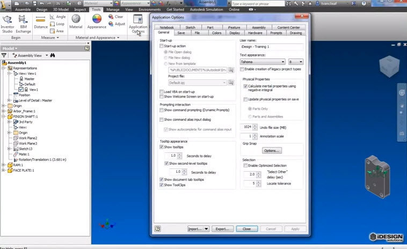407x249 pixels.
Task: Click the Redo arrow in quick access toolbar
Action: click(49, 3)
